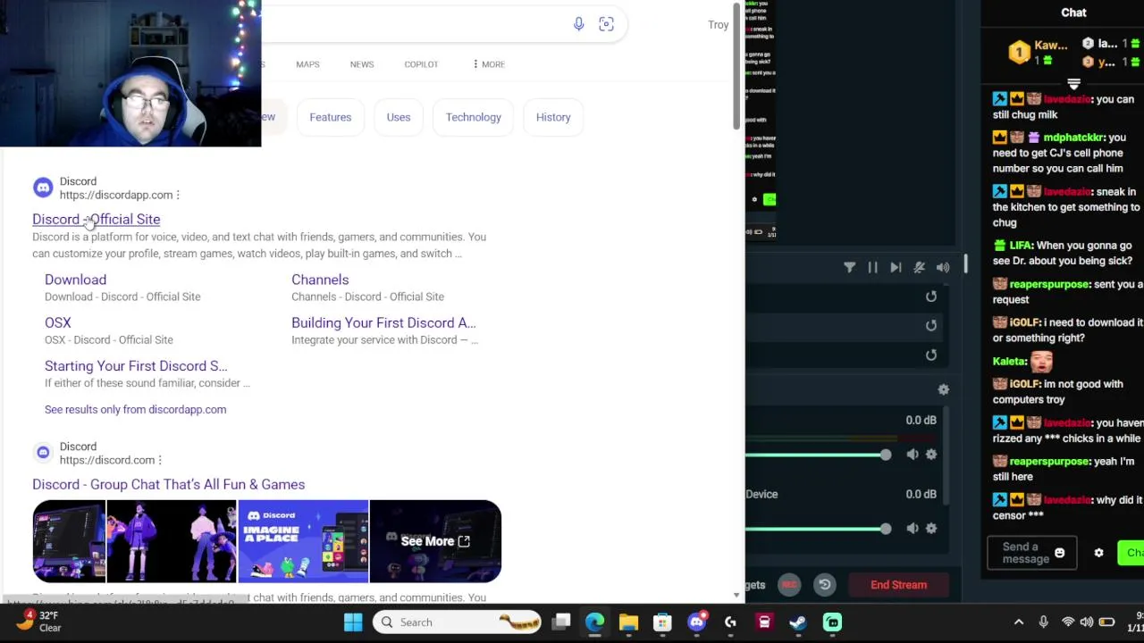Click the speaker volume icon in Streamlabs toolbar

coord(943,267)
